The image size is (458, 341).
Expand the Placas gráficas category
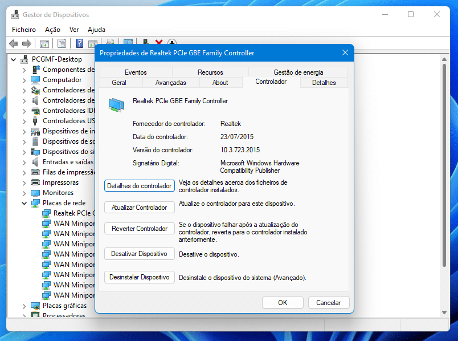[x=24, y=306]
